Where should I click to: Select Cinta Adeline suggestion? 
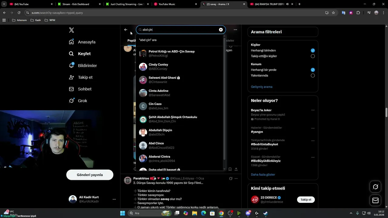[179, 93]
